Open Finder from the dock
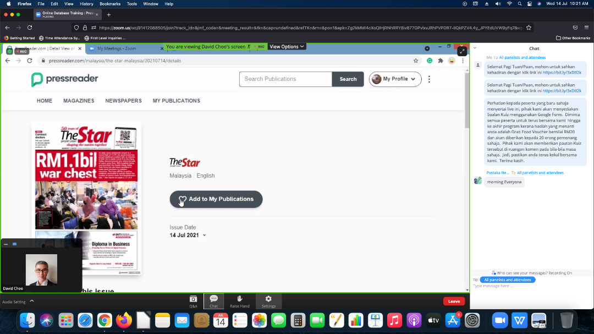This screenshot has width=594, height=334. click(x=28, y=321)
